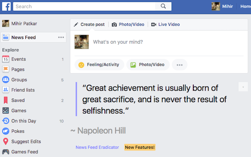The image size is (251, 157).
Task: Click the Events calendar icon
Action: point(6,59)
